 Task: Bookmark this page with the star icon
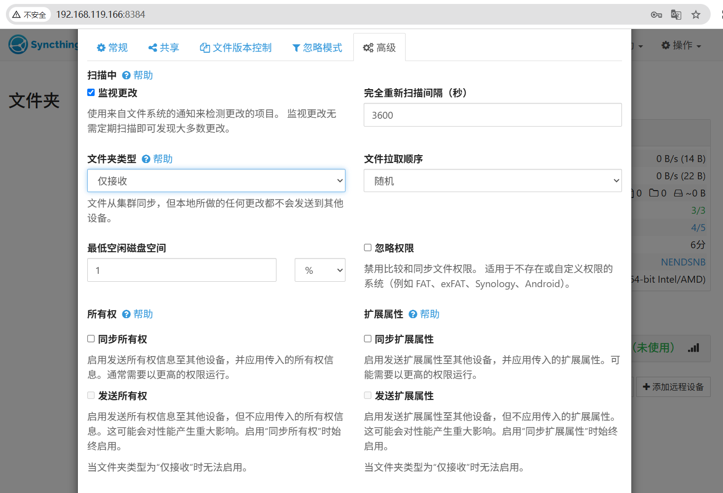point(696,15)
